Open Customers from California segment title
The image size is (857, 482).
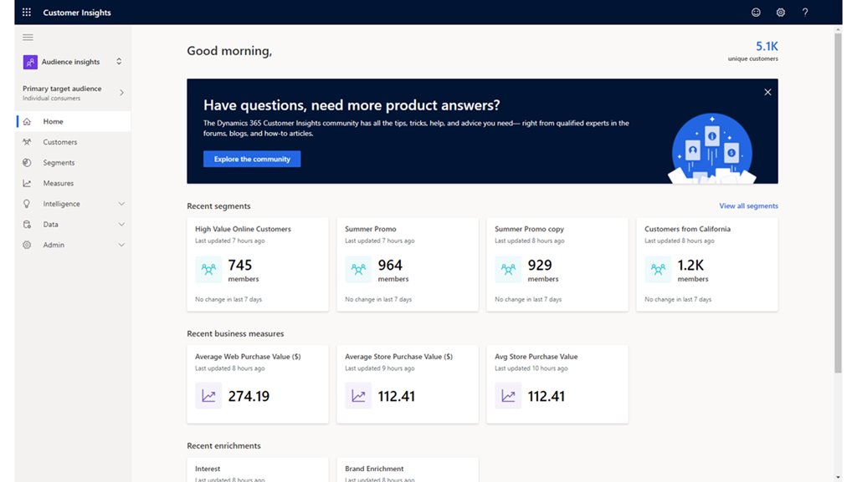tap(687, 229)
